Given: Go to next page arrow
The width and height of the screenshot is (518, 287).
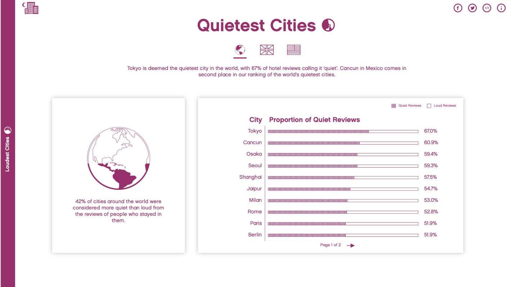Looking at the screenshot, I should click(x=351, y=245).
